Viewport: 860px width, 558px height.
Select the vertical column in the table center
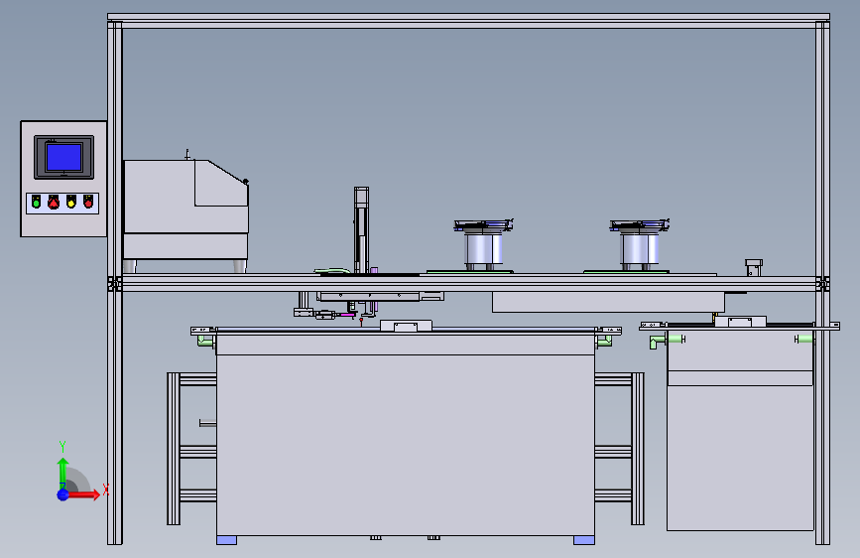coord(361,230)
